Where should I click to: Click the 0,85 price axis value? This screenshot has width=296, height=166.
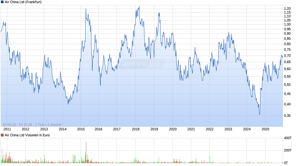(287, 39)
